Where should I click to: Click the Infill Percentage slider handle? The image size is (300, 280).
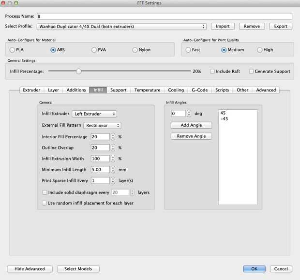(x=79, y=72)
